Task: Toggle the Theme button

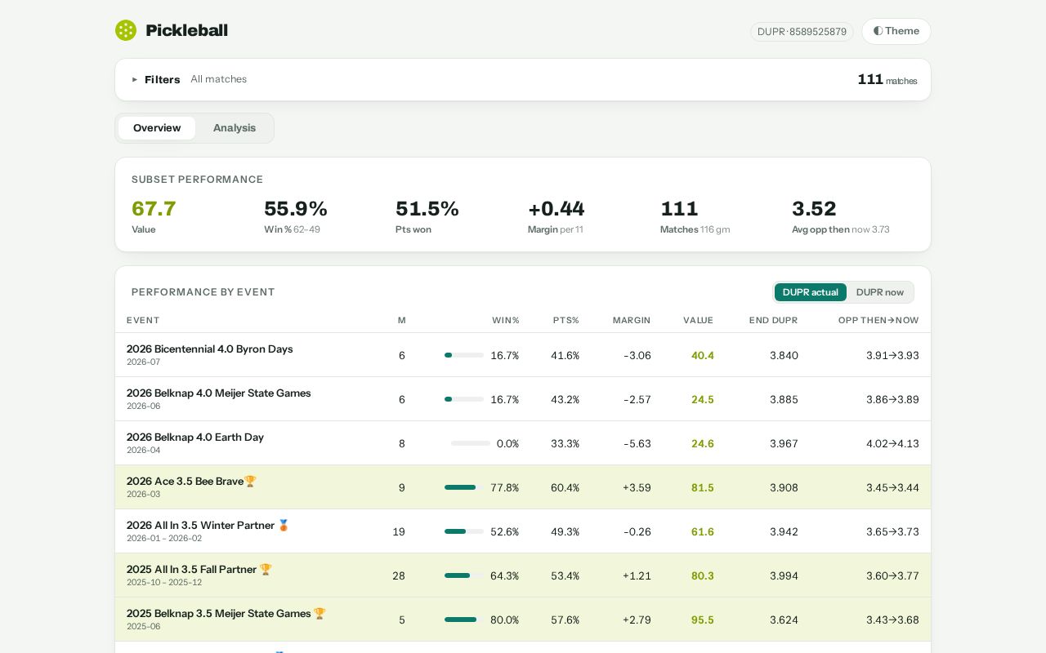Action: click(x=896, y=31)
